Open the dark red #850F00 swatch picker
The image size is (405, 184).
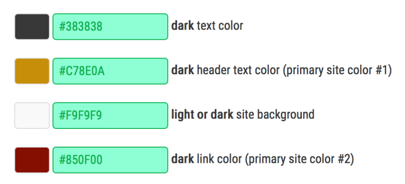tap(32, 160)
